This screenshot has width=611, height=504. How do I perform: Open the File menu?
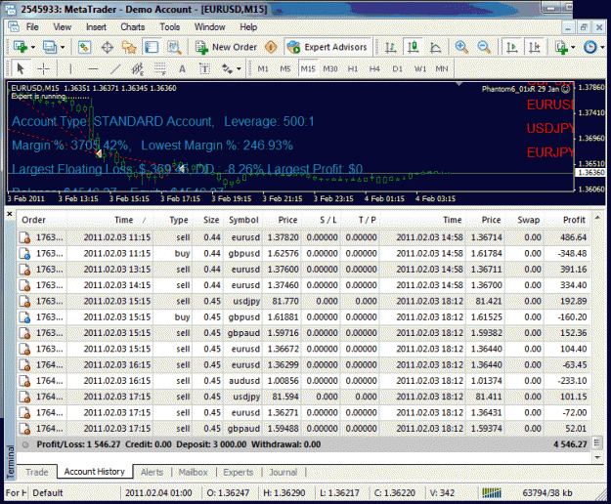(32, 27)
